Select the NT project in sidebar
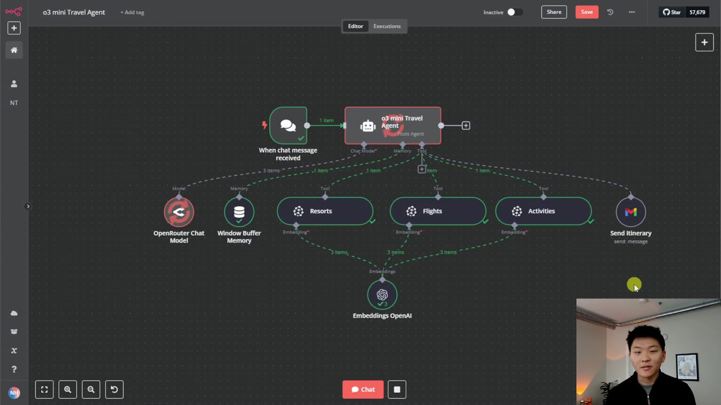 point(14,103)
